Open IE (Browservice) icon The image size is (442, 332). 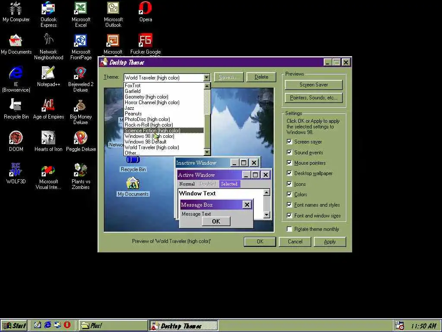[16, 80]
